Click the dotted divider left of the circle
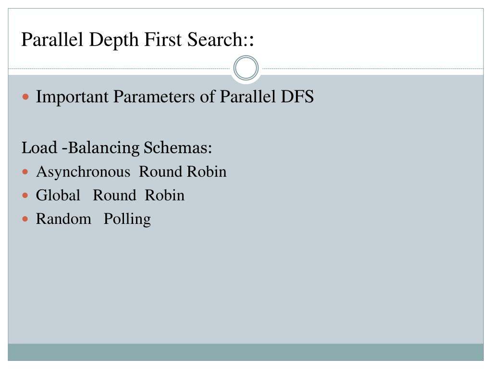The width and height of the screenshot is (492, 369). pyautogui.click(x=119, y=68)
